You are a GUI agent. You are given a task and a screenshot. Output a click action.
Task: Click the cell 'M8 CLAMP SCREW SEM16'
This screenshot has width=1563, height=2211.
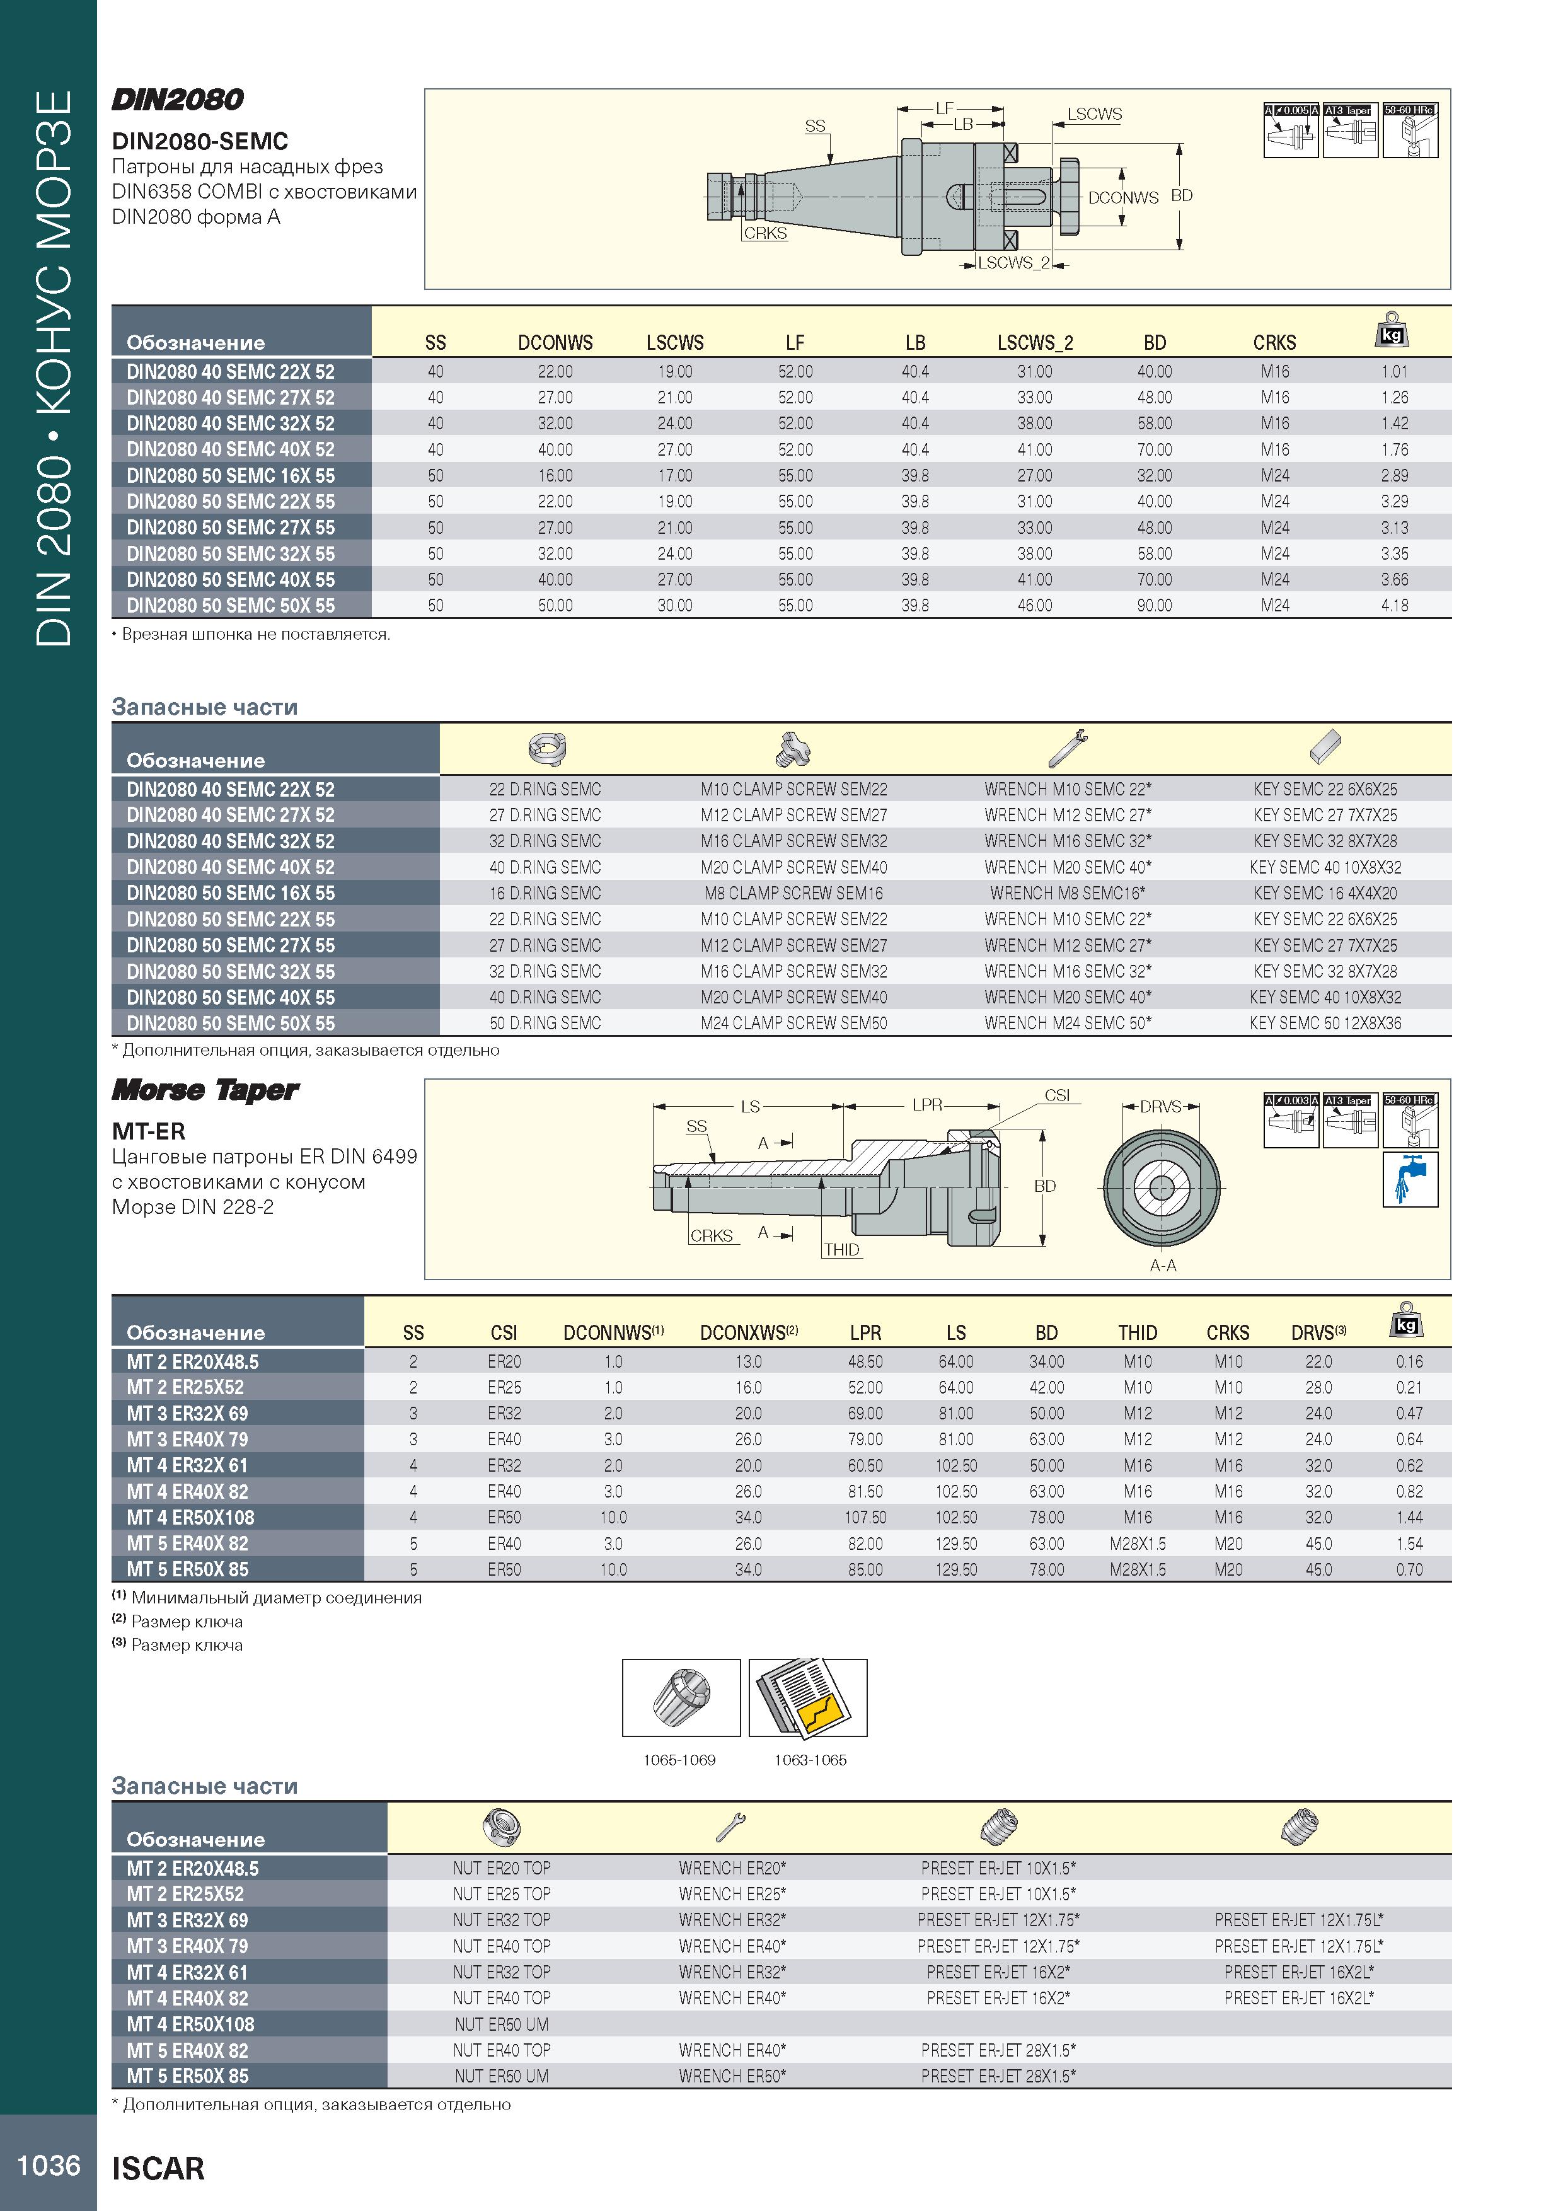[793, 894]
